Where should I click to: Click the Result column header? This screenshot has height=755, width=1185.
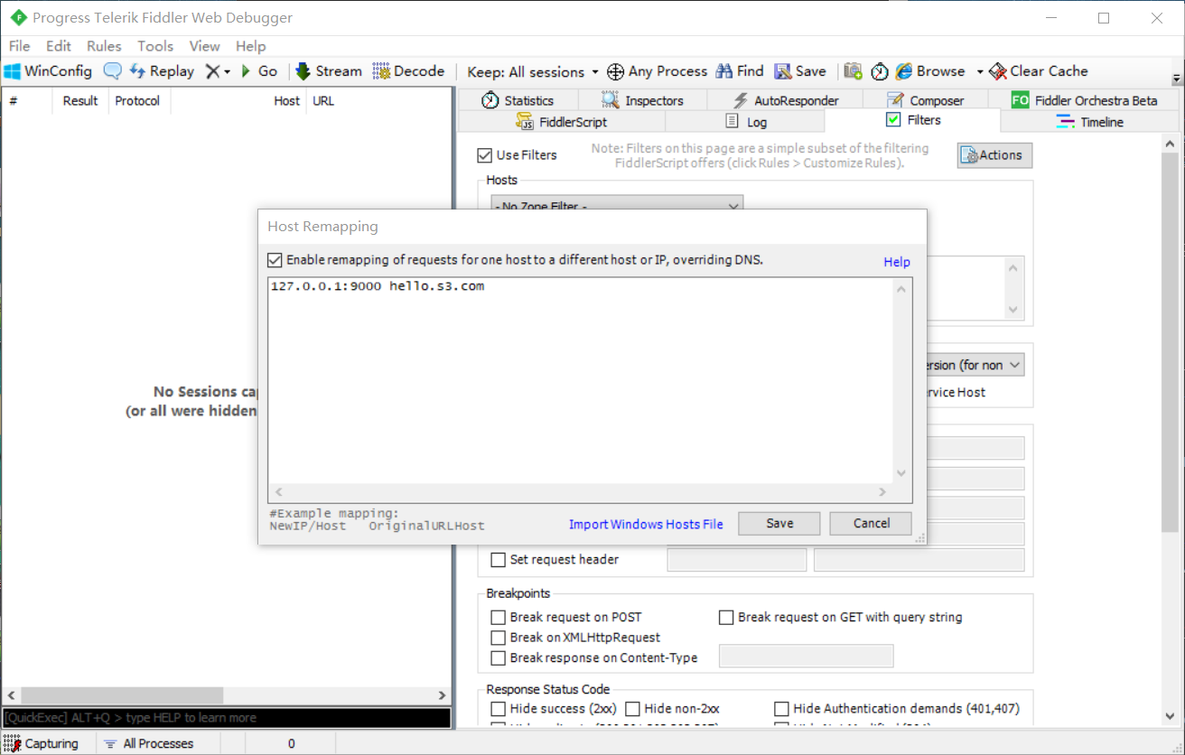click(80, 101)
